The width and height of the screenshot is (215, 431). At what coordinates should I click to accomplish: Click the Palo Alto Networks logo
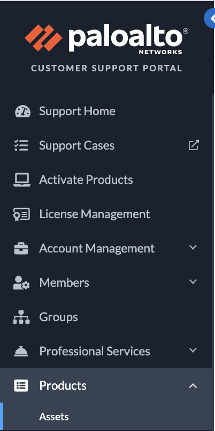(106, 39)
